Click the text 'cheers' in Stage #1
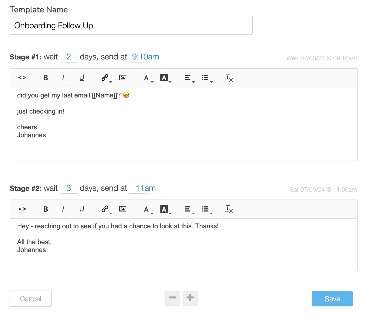Viewport: 366px width, 324px height. [27, 127]
